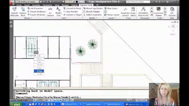This screenshot has width=189, height=106.
Task: Open the Super Hatch tool
Action: tap(133, 12)
